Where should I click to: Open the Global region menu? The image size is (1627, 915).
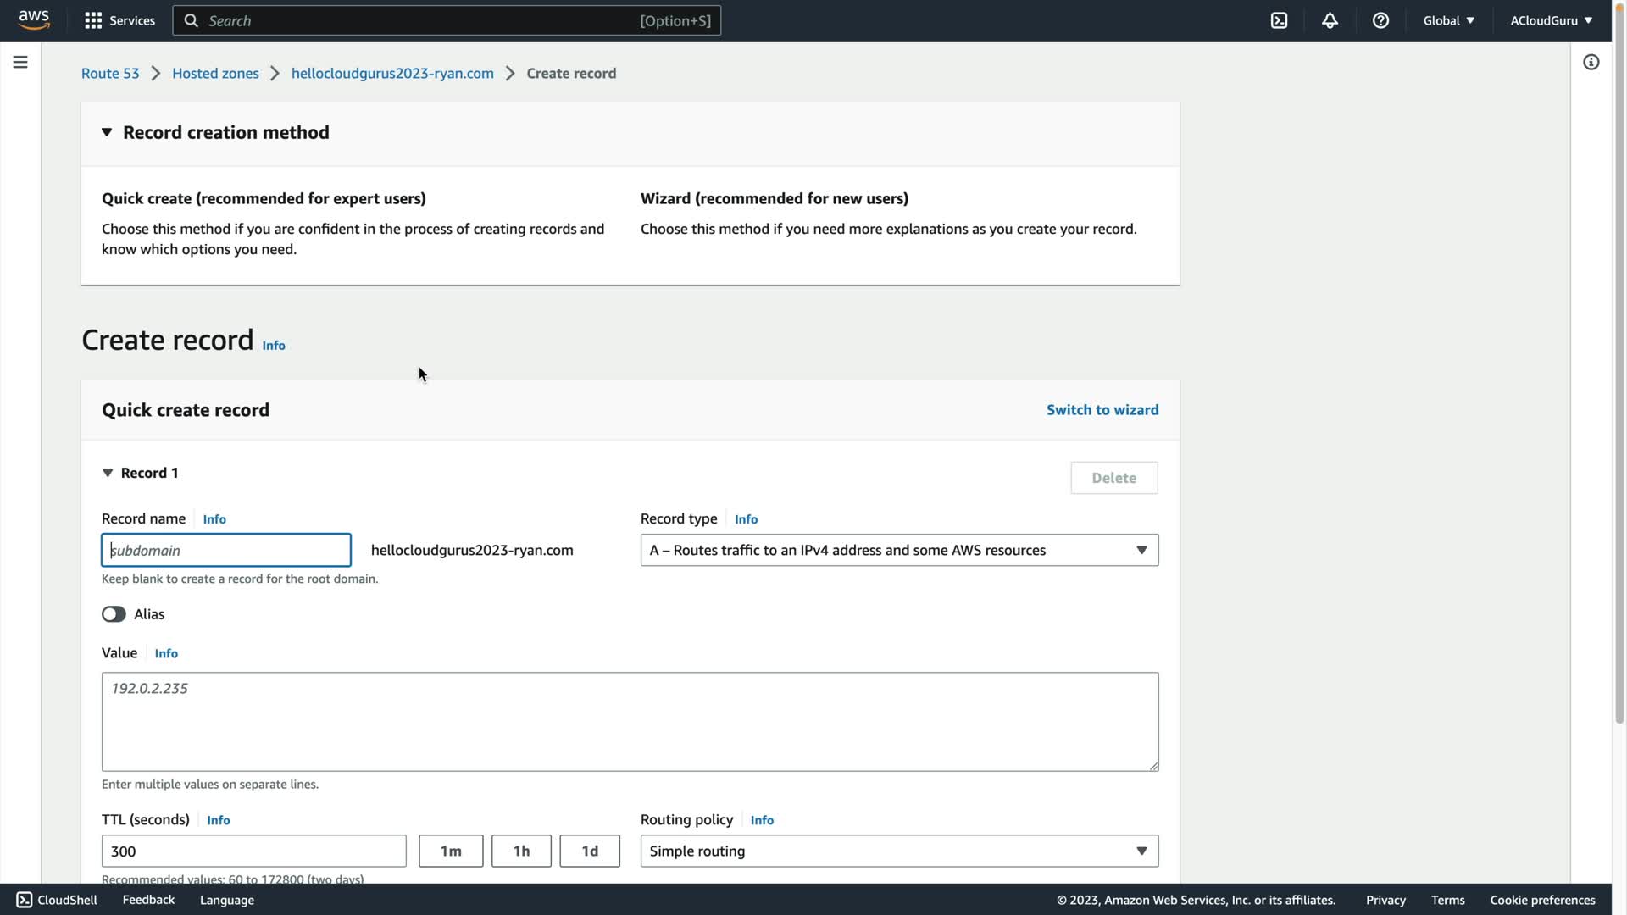(x=1448, y=20)
